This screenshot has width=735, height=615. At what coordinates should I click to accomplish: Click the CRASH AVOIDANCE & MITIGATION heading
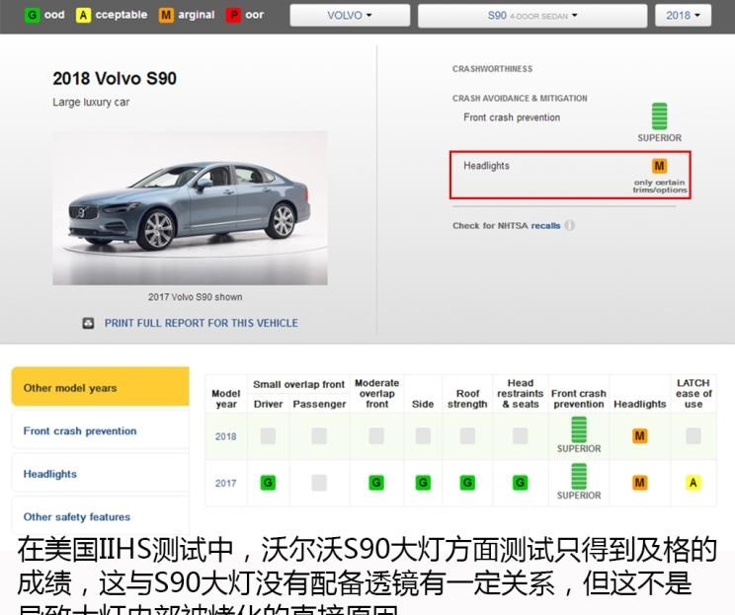pos(520,99)
